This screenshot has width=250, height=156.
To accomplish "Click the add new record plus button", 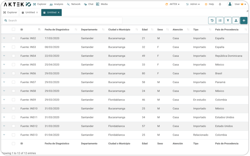I will (x=244, y=20).
